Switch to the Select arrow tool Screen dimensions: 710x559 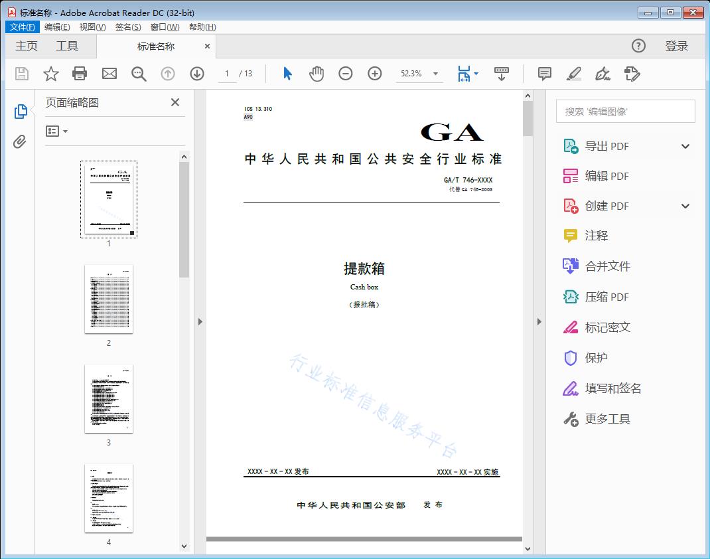(x=287, y=74)
